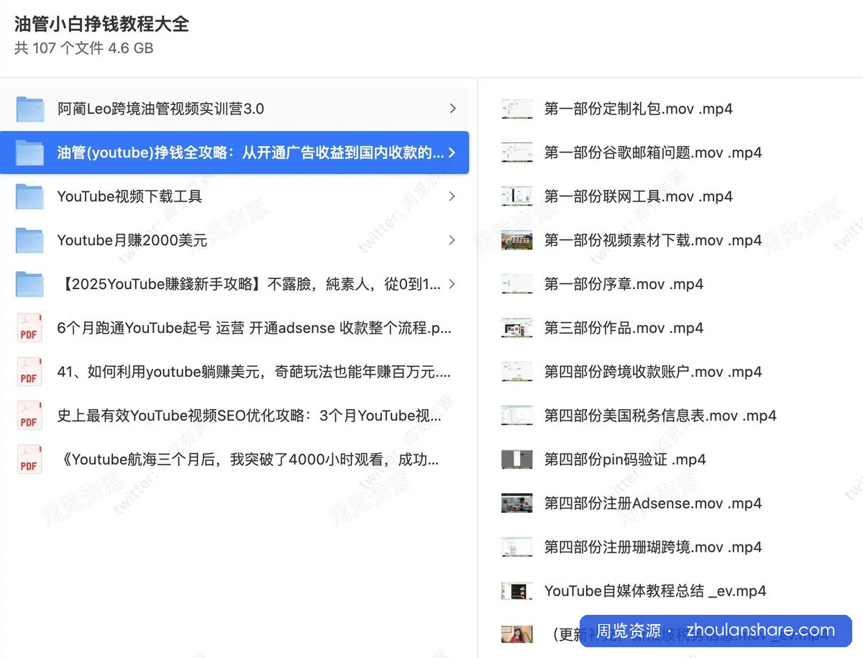Click the folder icon for YouTube视频下载工具
The width and height of the screenshot is (863, 658).
29,196
